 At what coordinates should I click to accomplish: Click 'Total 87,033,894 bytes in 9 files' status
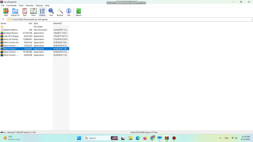[x=144, y=132]
